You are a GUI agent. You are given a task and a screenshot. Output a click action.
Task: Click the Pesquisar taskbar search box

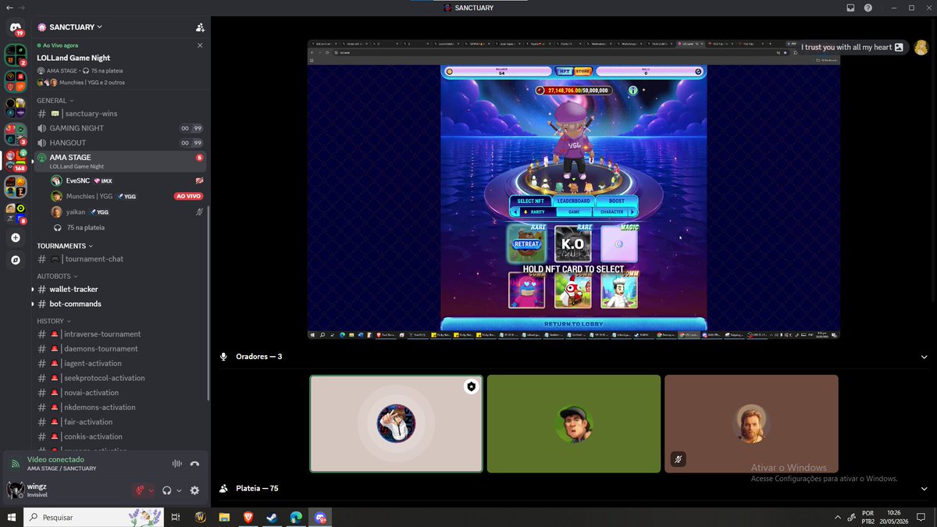pyautogui.click(x=95, y=517)
